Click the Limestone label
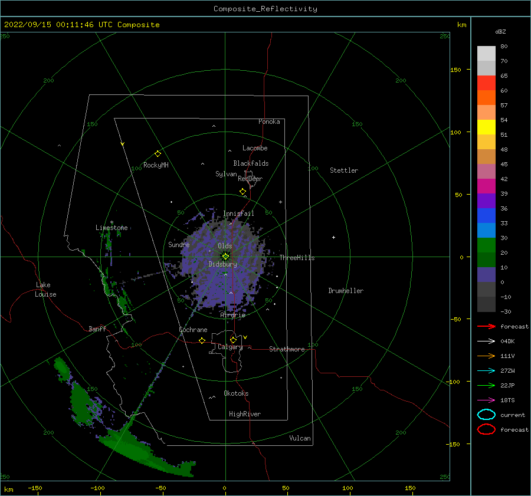Screen dimensions: 531x496 click(112, 228)
